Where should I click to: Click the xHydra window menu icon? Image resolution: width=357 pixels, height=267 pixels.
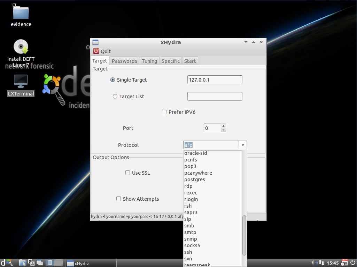click(x=95, y=42)
